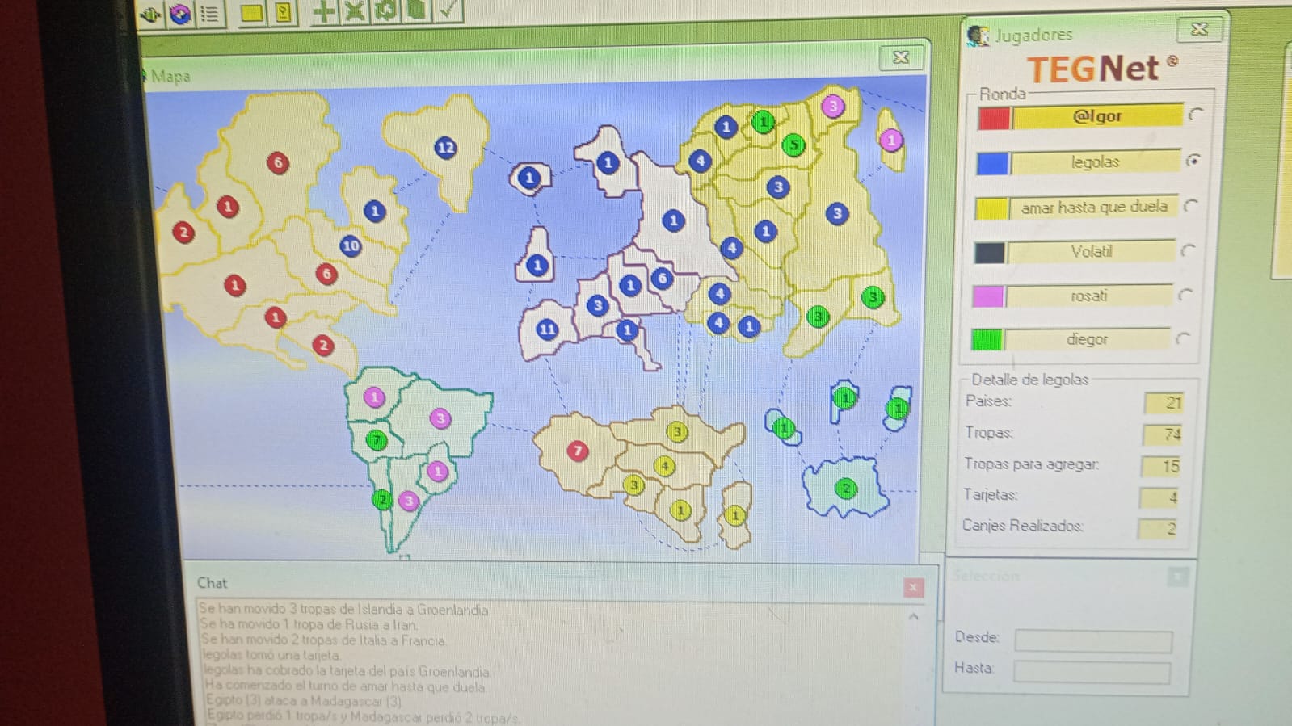Click the green cards stack toolbar icon

416,10
